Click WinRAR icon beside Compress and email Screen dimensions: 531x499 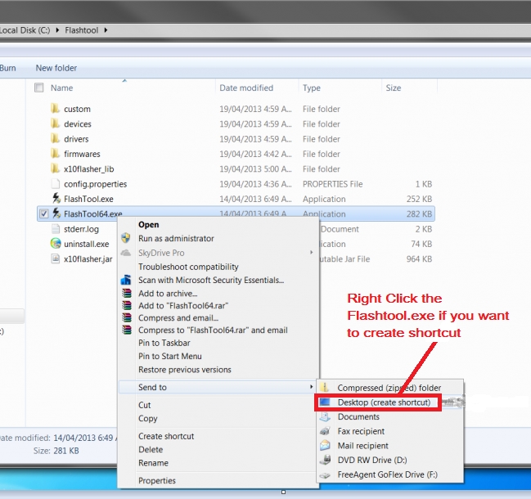(x=127, y=317)
